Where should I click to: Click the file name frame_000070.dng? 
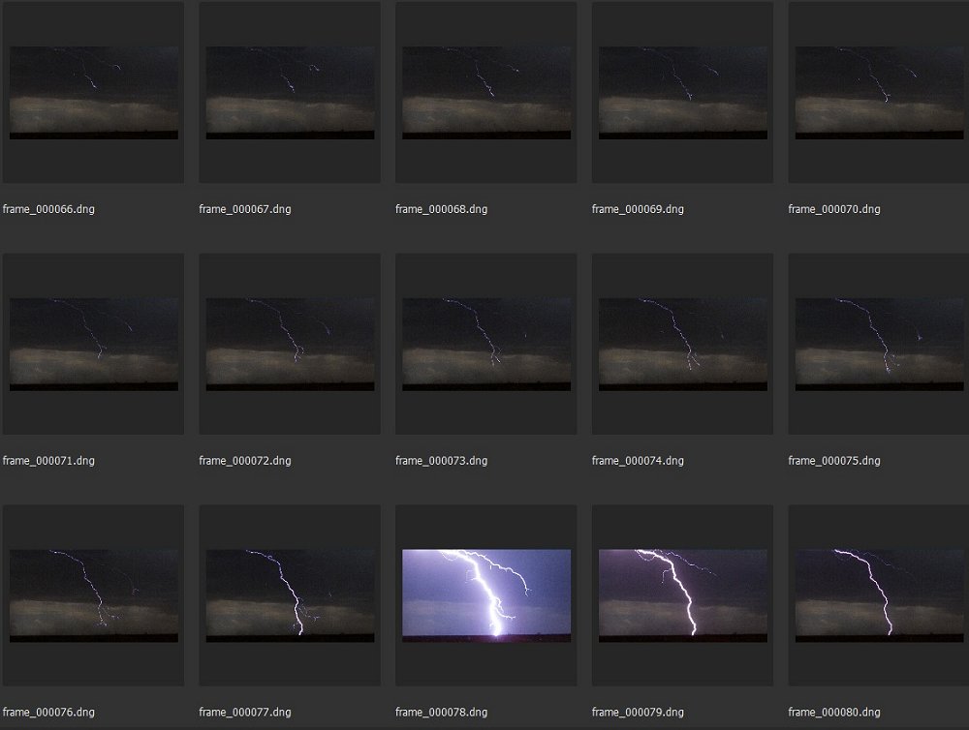(x=834, y=209)
